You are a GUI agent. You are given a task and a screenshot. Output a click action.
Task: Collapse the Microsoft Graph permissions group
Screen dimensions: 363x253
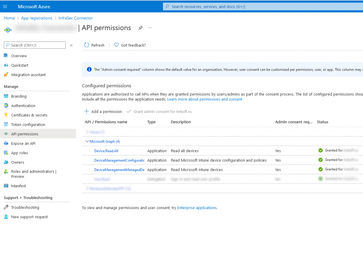pyautogui.click(x=87, y=141)
